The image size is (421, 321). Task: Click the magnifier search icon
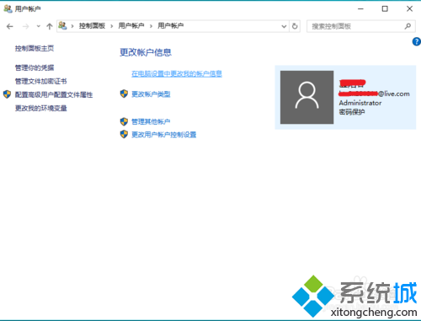408,26
